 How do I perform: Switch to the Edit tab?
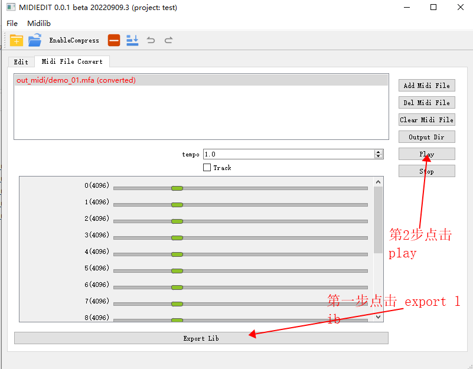point(21,61)
